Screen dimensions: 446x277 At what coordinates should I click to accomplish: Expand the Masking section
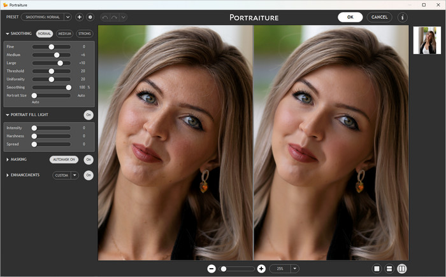8,159
